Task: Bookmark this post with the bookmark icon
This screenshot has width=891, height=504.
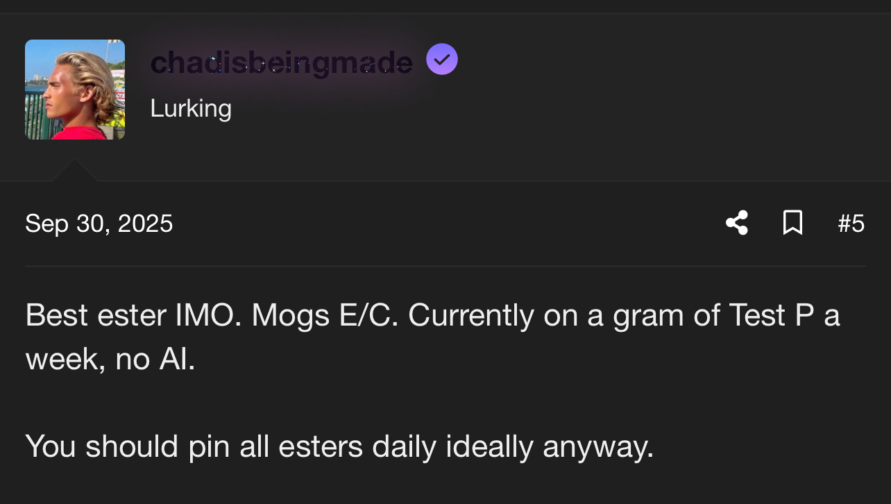Action: [x=792, y=223]
